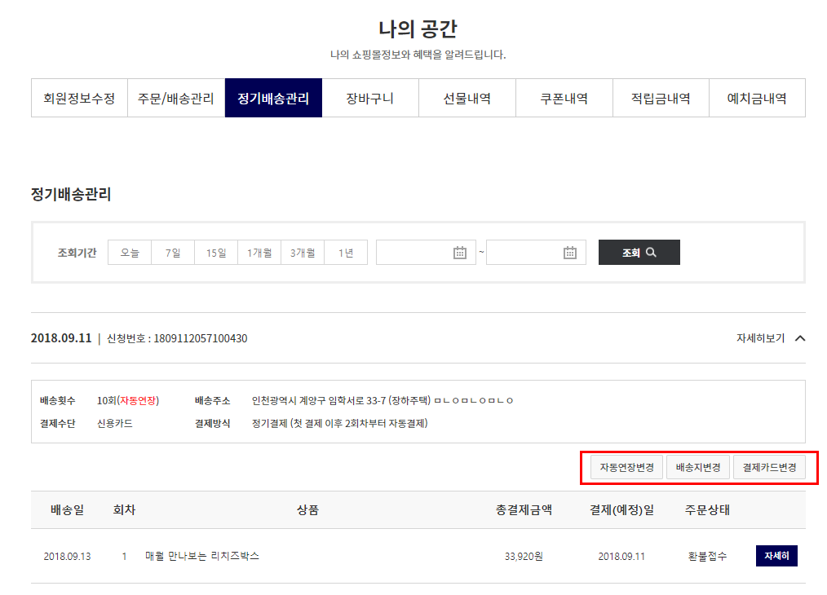Screen dimensions: 827x595
Task: Click the 조회 search button
Action: (x=639, y=253)
